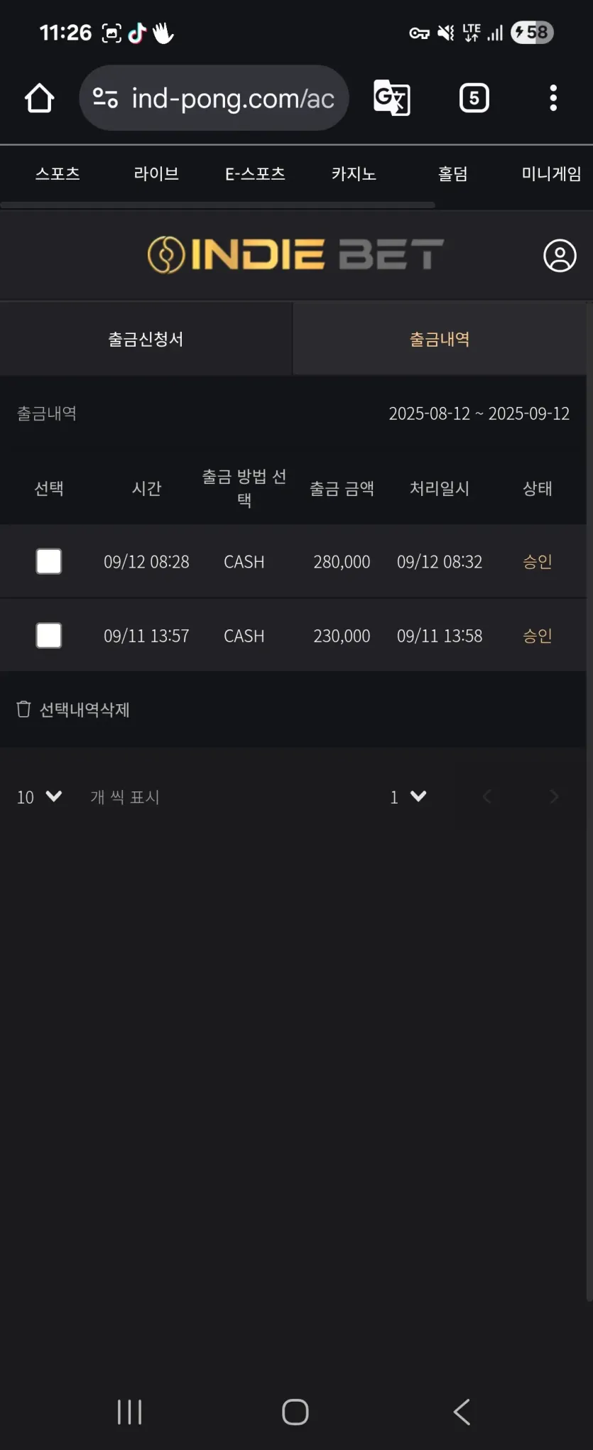Check the 09/12 08:28 withdrawal row checkbox

pos(49,561)
